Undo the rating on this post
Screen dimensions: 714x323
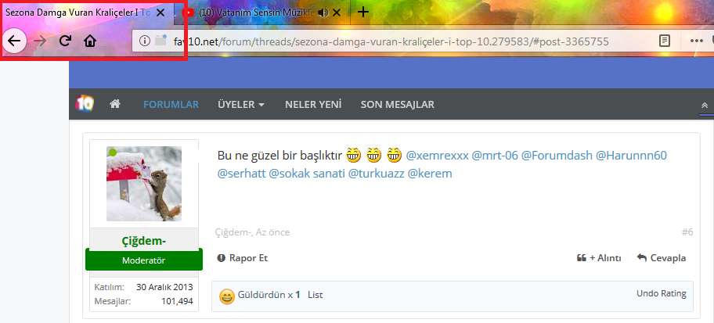pyautogui.click(x=661, y=294)
